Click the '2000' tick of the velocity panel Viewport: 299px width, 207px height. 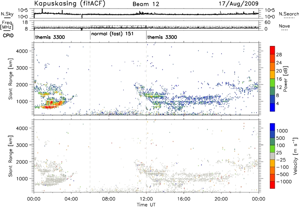[x=22, y=162]
